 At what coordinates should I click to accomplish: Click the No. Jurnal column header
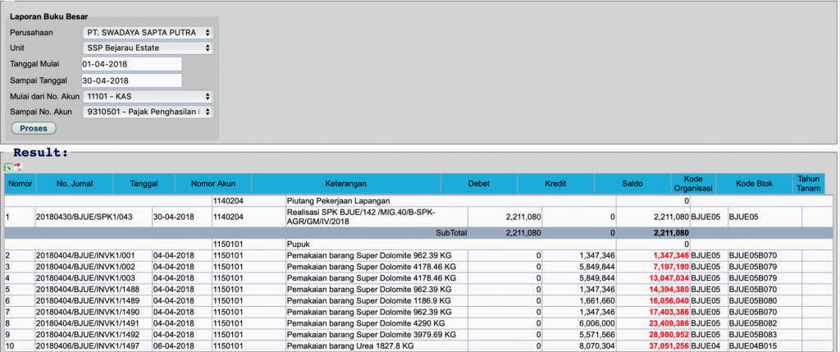pos(75,184)
